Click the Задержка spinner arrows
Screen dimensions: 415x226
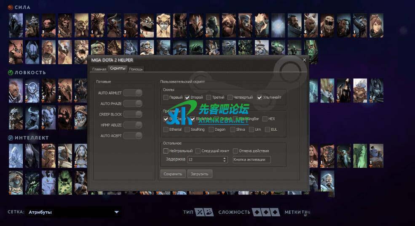pyautogui.click(x=225, y=160)
